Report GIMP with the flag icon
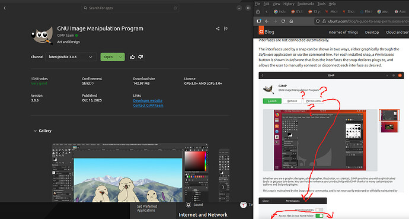409x219 pixels. pyautogui.click(x=226, y=28)
